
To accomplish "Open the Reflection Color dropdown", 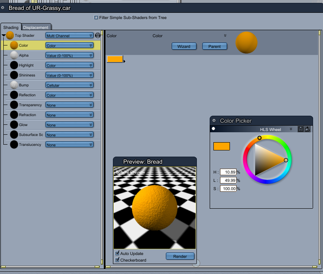I will 69,95.
